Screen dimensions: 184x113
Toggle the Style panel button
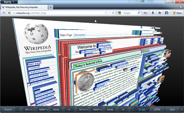[x=172, y=110]
